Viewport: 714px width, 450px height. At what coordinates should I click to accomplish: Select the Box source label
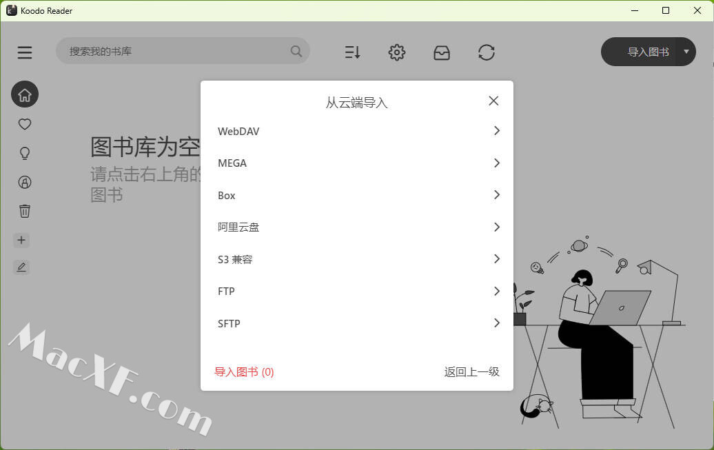click(x=226, y=196)
